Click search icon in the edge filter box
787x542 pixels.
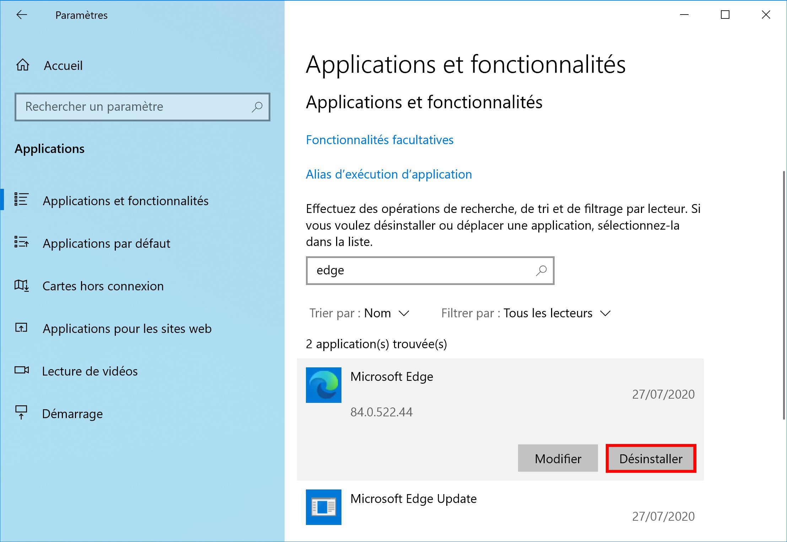541,270
